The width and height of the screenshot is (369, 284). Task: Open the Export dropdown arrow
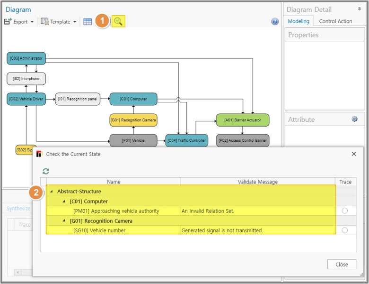coord(32,22)
